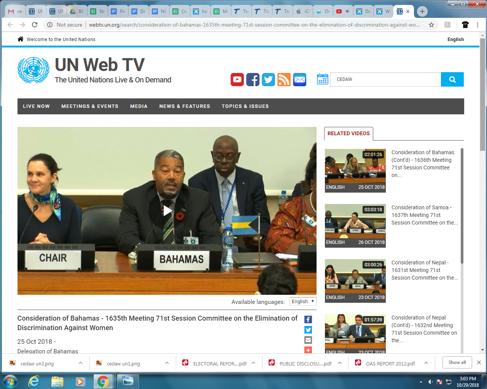
Task: Expand options for ELECTORAL REFOR pdf download
Action: tap(253, 363)
